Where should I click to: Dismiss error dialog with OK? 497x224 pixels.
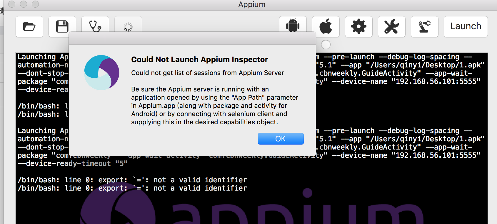pyautogui.click(x=281, y=139)
